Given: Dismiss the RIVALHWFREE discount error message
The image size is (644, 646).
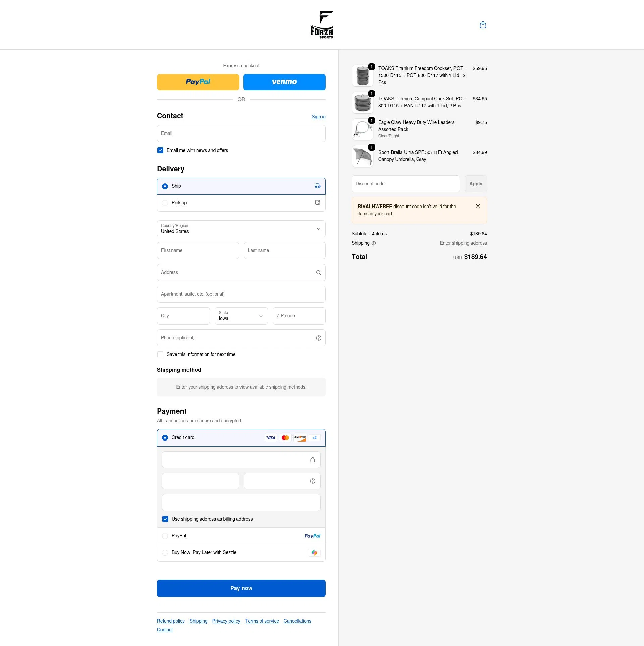Looking at the screenshot, I should coord(478,206).
